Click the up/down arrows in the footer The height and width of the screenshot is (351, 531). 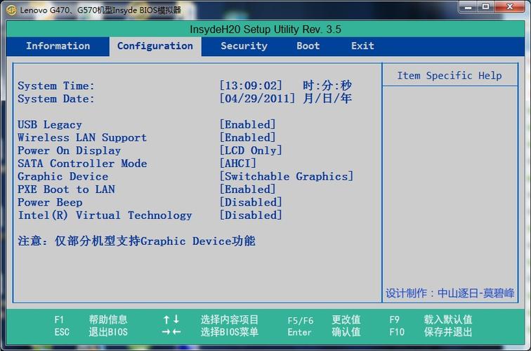[171, 319]
